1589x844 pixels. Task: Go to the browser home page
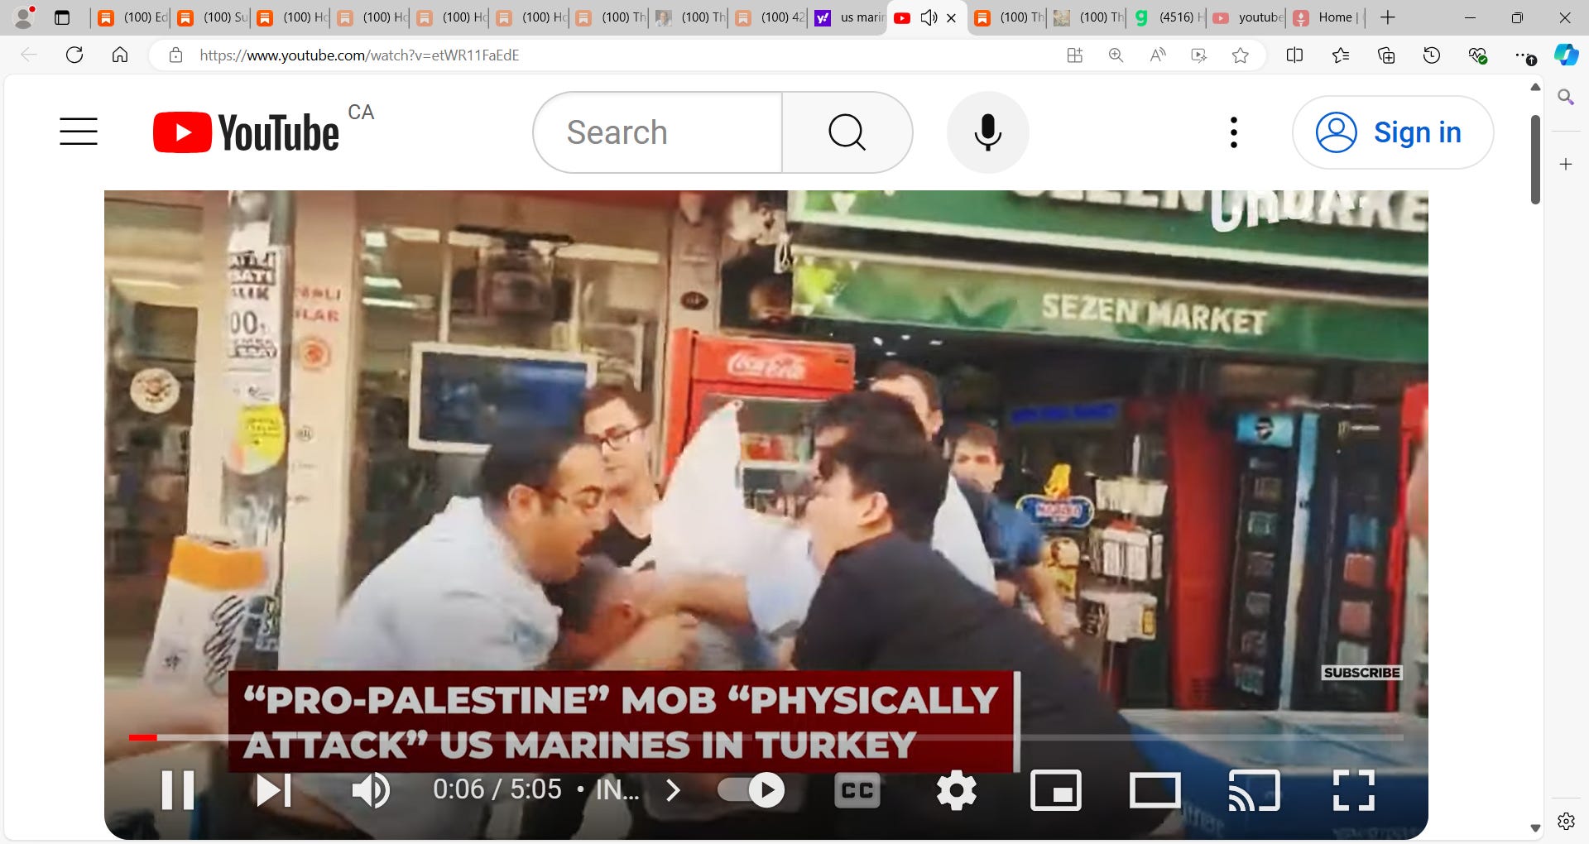pyautogui.click(x=120, y=55)
